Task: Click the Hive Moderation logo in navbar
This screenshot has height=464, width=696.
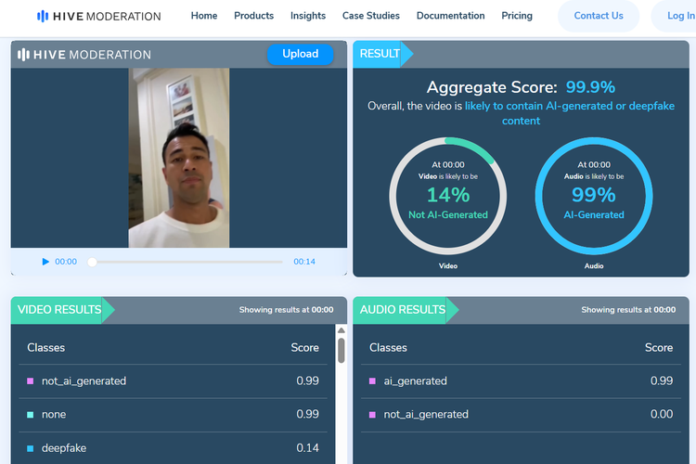Action: click(98, 16)
